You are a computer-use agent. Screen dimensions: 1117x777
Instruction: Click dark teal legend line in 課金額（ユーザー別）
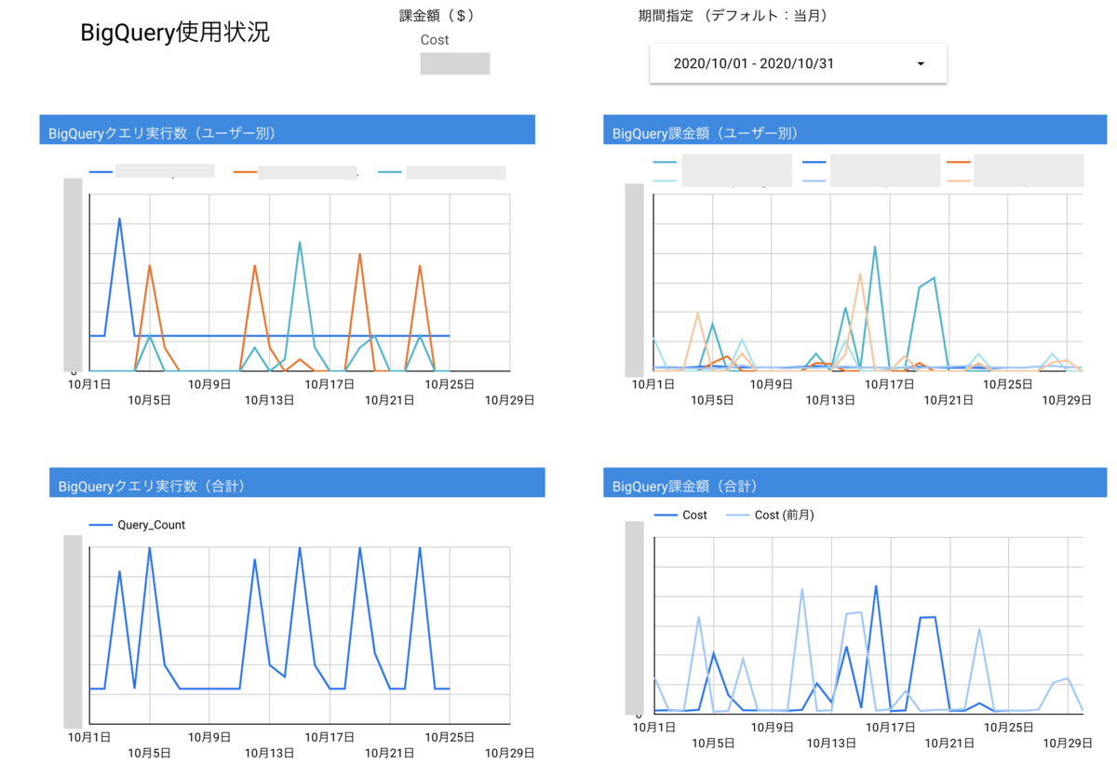pos(665,162)
